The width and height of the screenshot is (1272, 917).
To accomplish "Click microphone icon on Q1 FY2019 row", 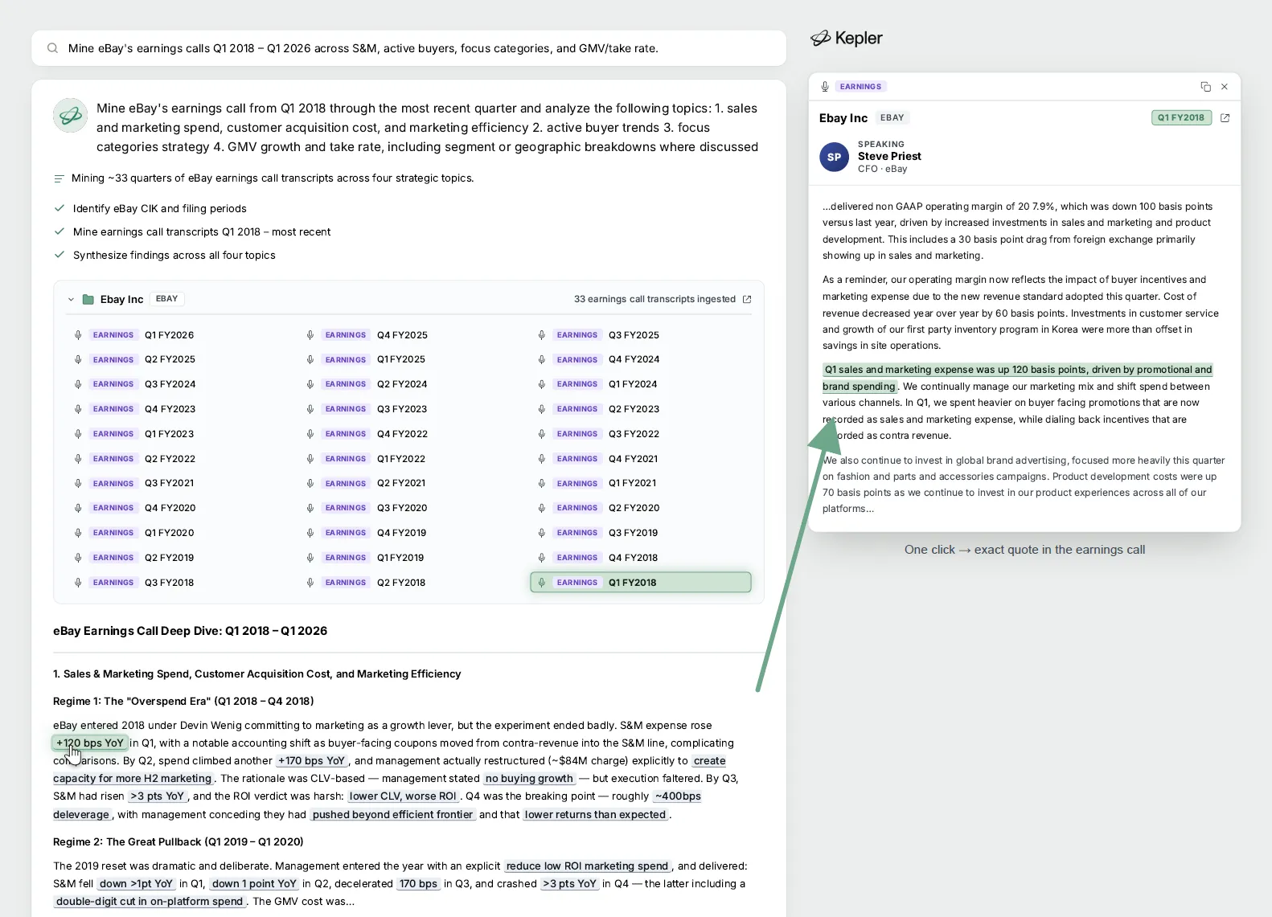I will 310,558.
